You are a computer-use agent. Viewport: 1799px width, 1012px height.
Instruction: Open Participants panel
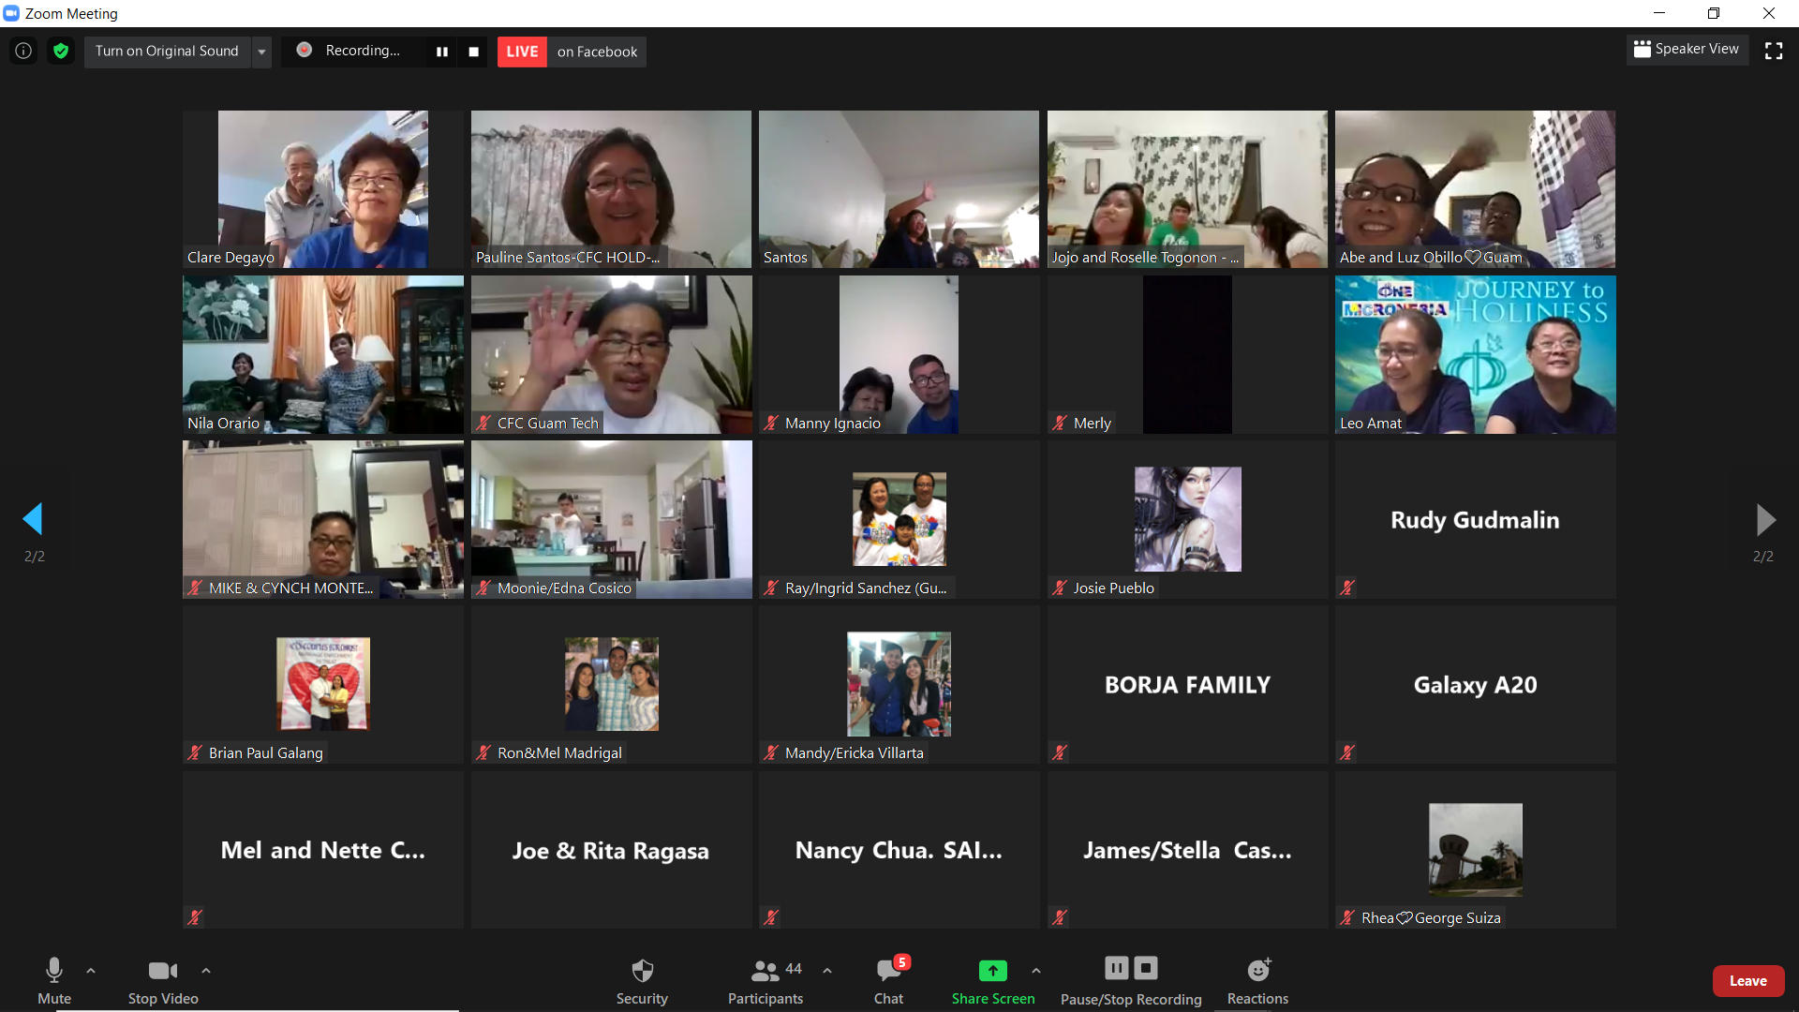click(x=766, y=980)
